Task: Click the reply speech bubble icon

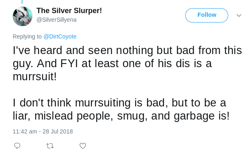Action: tap(17, 146)
